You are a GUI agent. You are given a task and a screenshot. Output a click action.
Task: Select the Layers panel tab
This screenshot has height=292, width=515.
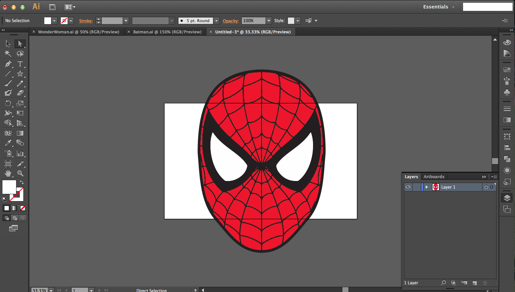pos(411,177)
